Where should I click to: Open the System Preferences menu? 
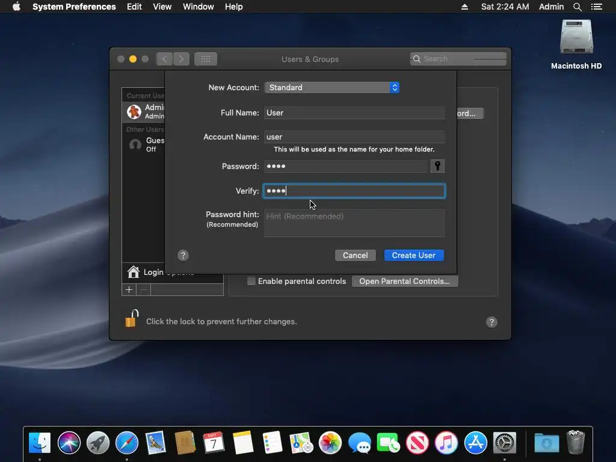tap(74, 7)
